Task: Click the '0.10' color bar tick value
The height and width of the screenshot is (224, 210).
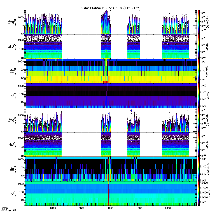Action: [x=202, y=71]
